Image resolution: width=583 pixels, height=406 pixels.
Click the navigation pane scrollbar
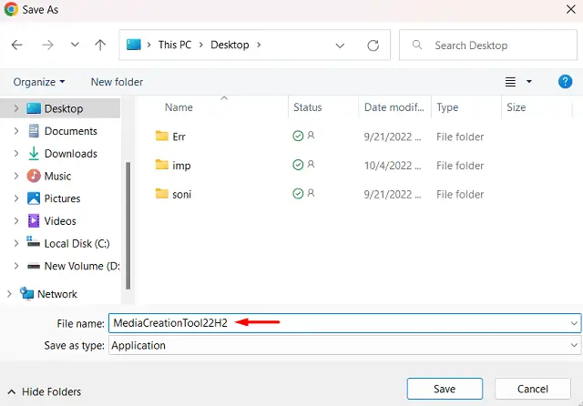128,226
